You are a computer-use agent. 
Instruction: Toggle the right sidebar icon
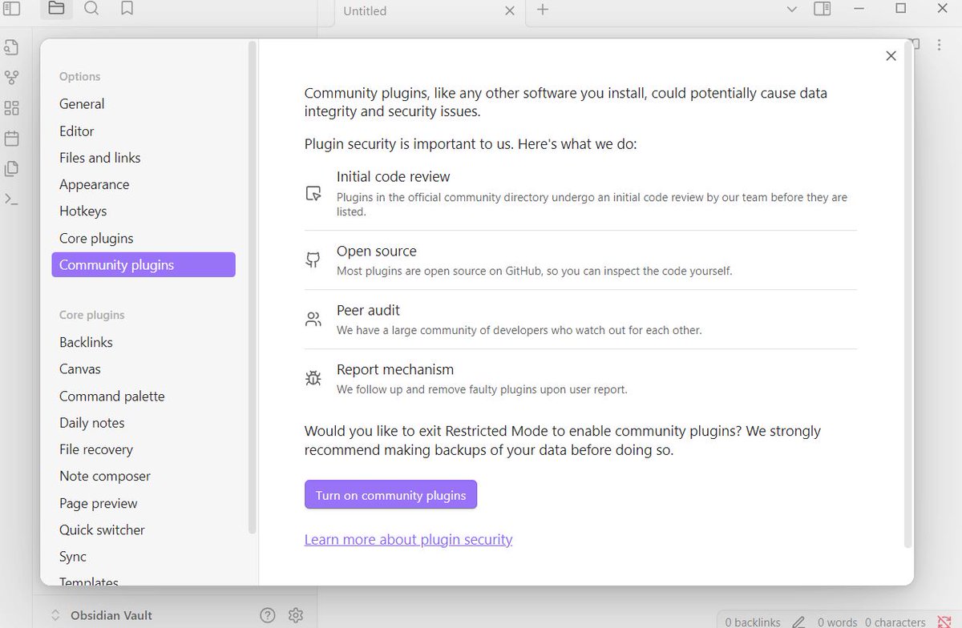click(x=822, y=9)
